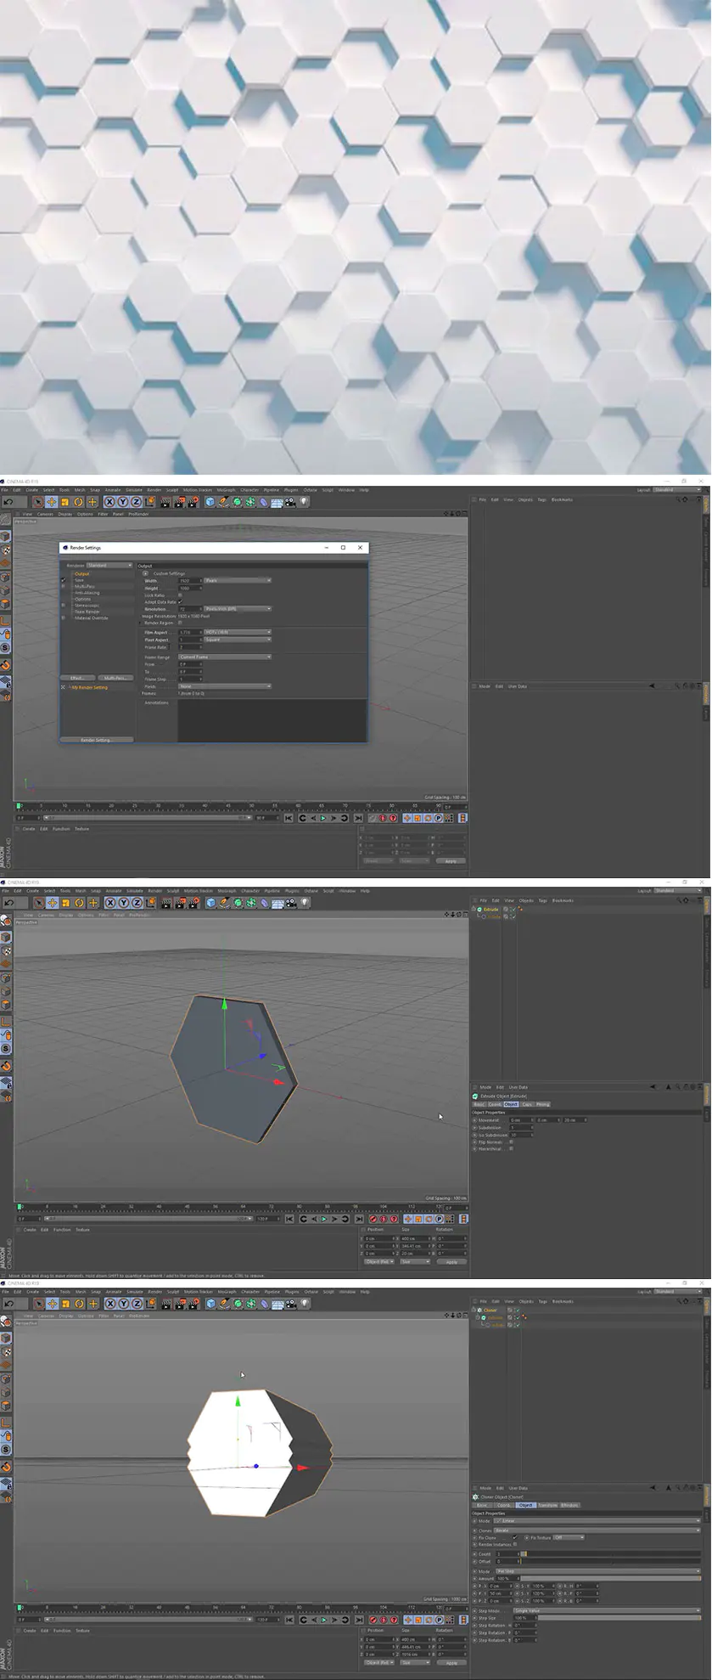Click the Width field in Render Settings
The width and height of the screenshot is (712, 1680).
click(189, 581)
